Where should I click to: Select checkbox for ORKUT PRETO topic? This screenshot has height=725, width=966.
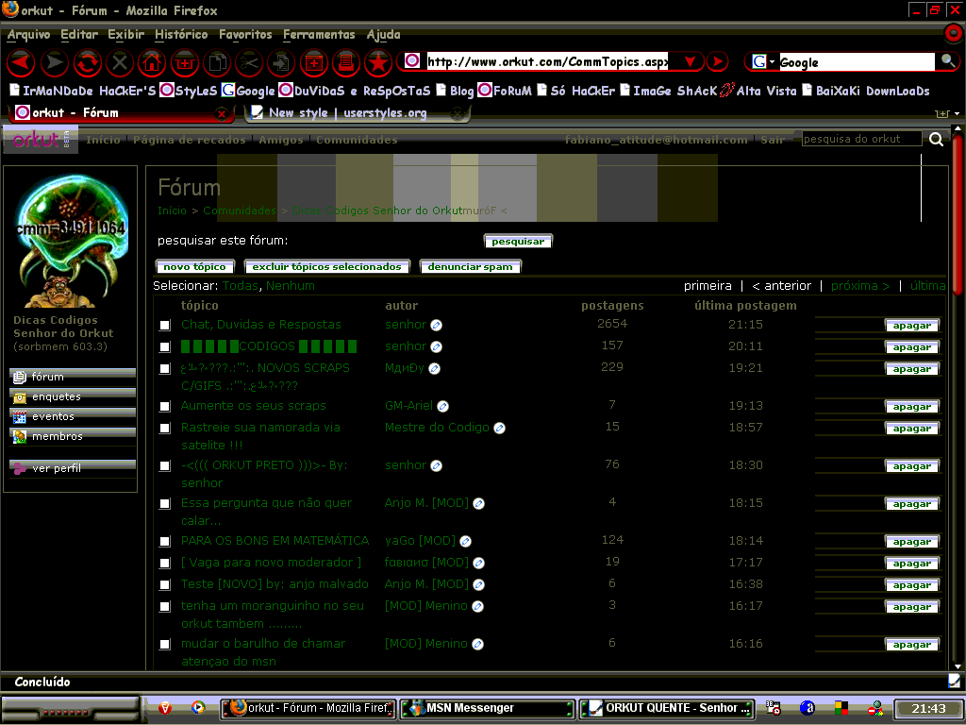[x=164, y=466]
